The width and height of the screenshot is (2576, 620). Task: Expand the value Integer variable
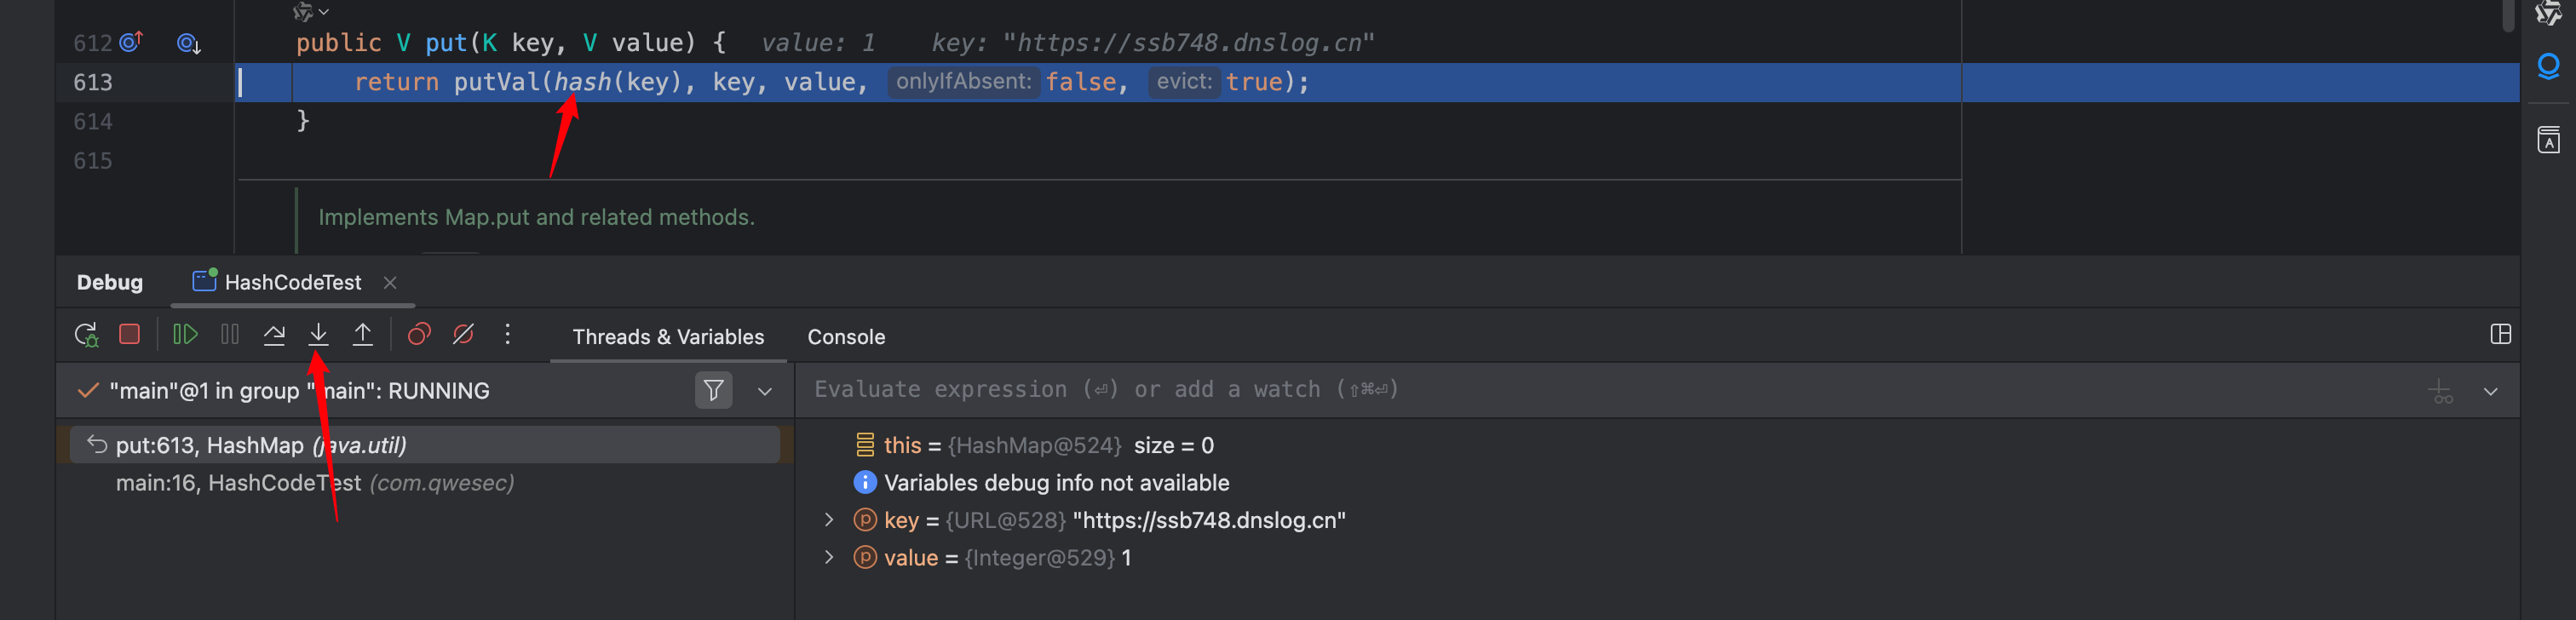pos(829,558)
